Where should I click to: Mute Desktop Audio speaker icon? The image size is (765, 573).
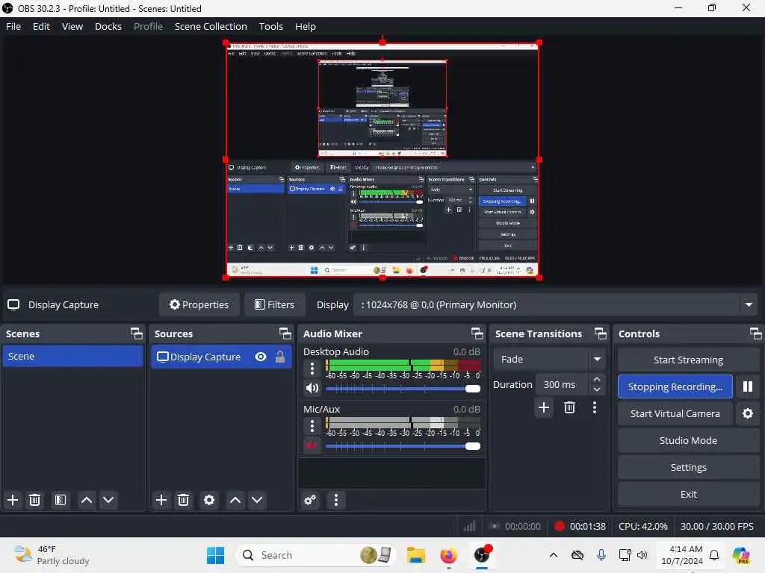coord(312,388)
